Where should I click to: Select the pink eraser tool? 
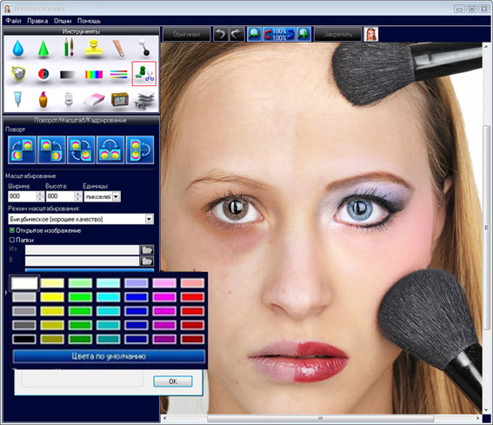coord(94,100)
